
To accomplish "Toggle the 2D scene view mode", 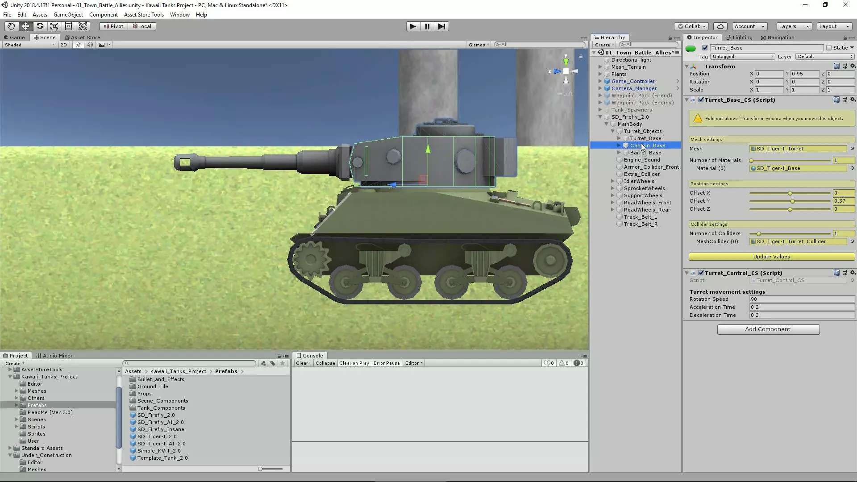I will [63, 45].
